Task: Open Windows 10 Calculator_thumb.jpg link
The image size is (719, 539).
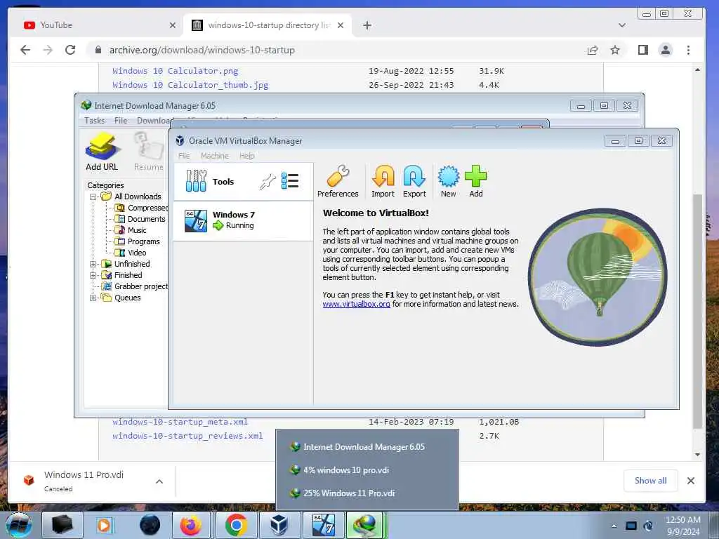Action: click(190, 85)
